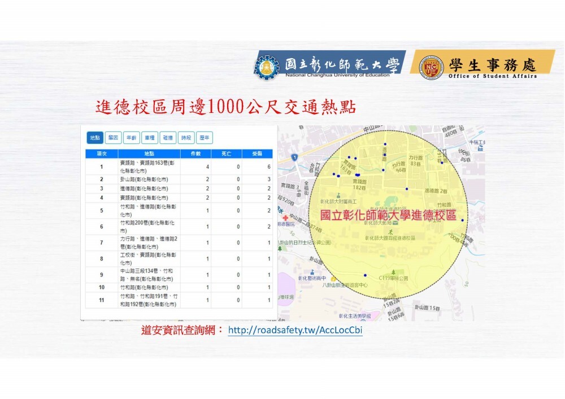Viewport: 565px width, 399px height.
Task: Switch to the 肇因 tab
Action: coord(113,138)
